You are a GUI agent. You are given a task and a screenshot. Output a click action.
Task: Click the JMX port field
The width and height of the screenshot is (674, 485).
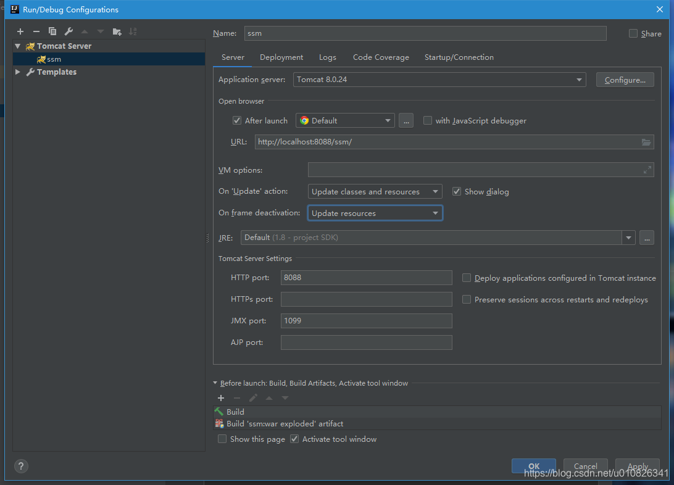click(x=366, y=320)
